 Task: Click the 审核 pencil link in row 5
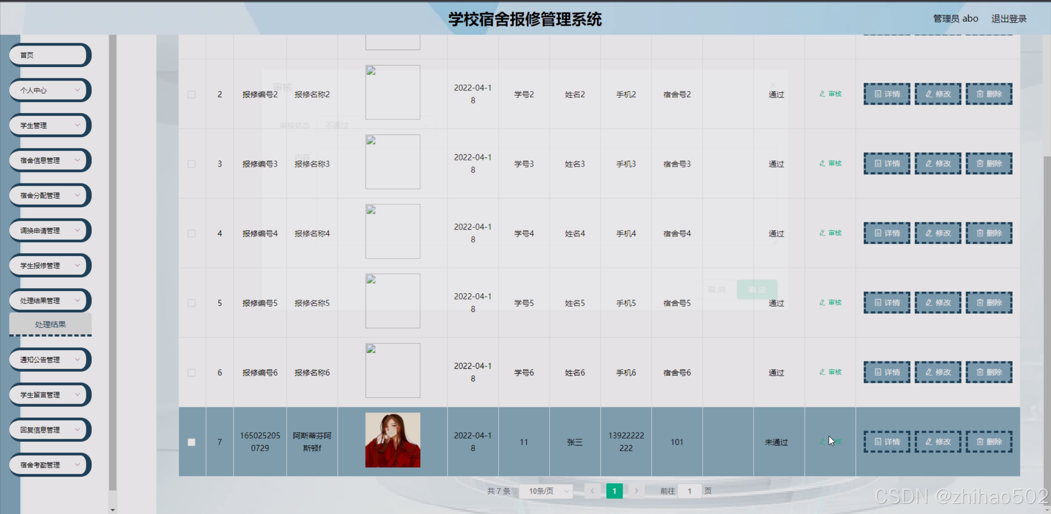(x=830, y=303)
